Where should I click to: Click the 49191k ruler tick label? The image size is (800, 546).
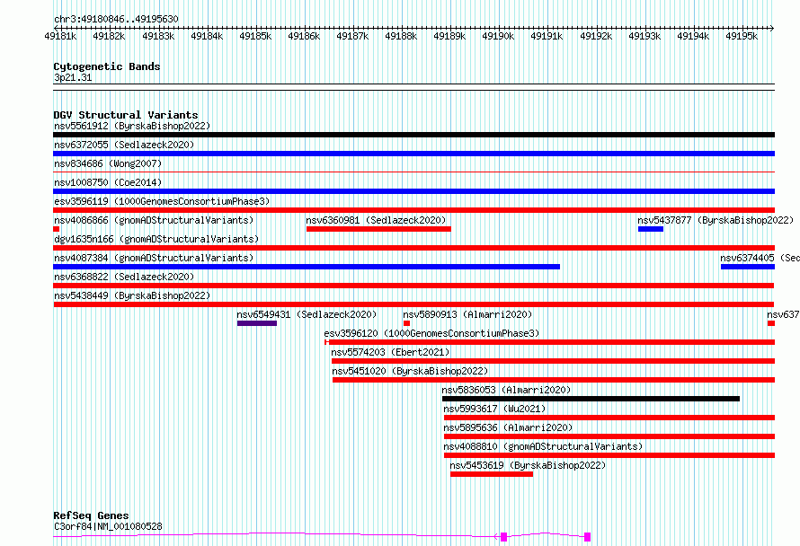[x=547, y=36]
